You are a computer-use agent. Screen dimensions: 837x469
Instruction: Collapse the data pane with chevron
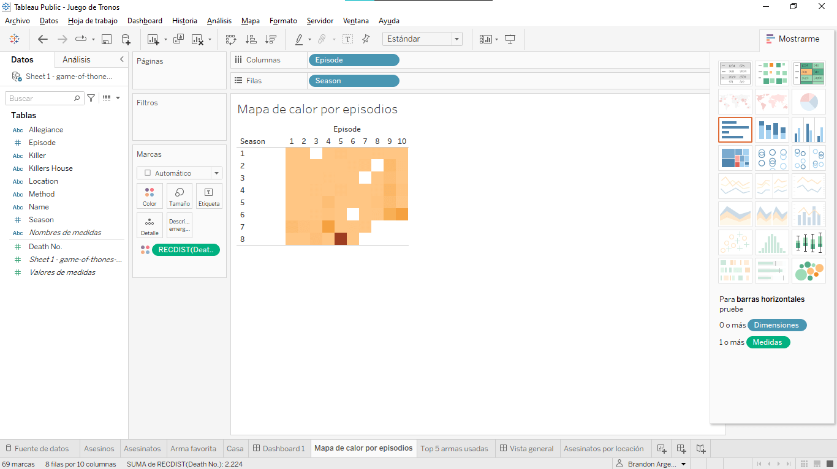point(121,59)
